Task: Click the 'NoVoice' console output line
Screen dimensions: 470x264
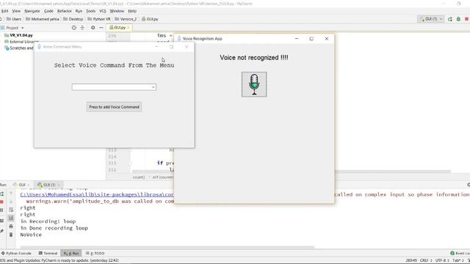Action: pos(31,235)
